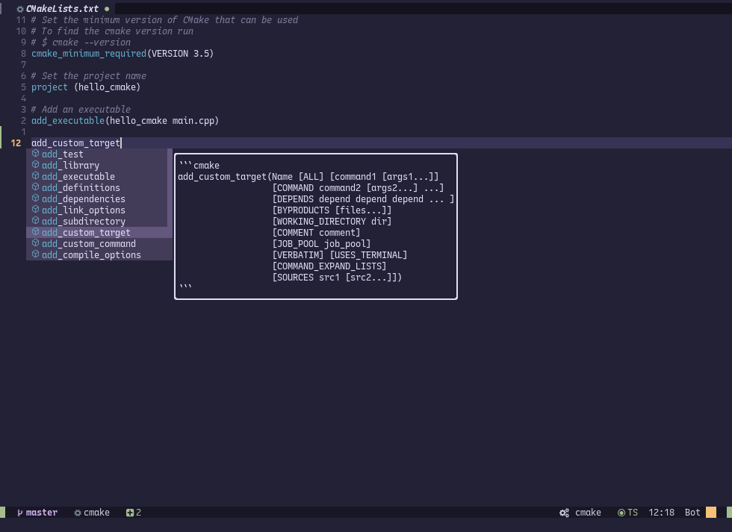Click the gear icon on the CMakeLists.txt tab
The image size is (732, 532).
pos(20,9)
